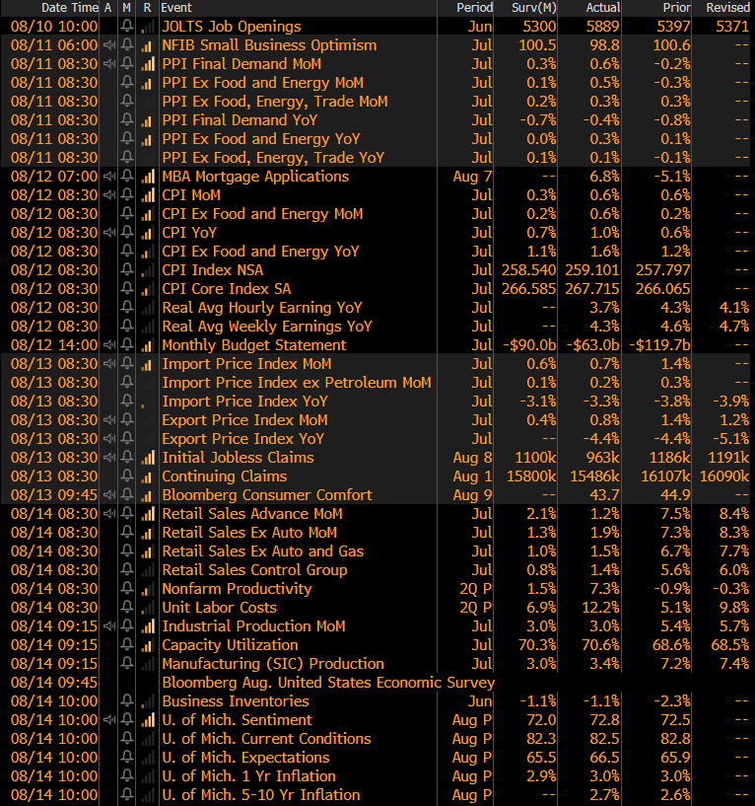The height and width of the screenshot is (806, 755).
Task: Toggle the alert bell for CPI YoY
Action: 127,233
